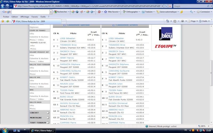
Task: Click Show Desktop icon in quick launch
Action: point(15,131)
